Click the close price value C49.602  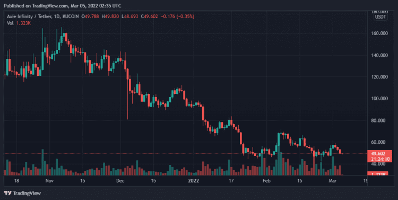[x=150, y=16]
